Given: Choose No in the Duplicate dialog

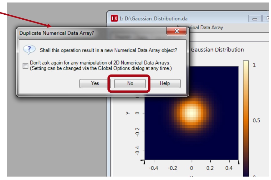Looking at the screenshot, I should [x=130, y=83].
